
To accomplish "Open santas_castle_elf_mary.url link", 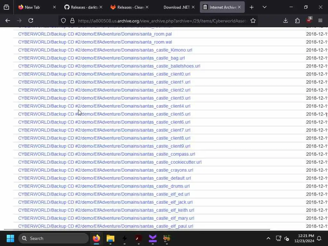I will tap(106, 218).
